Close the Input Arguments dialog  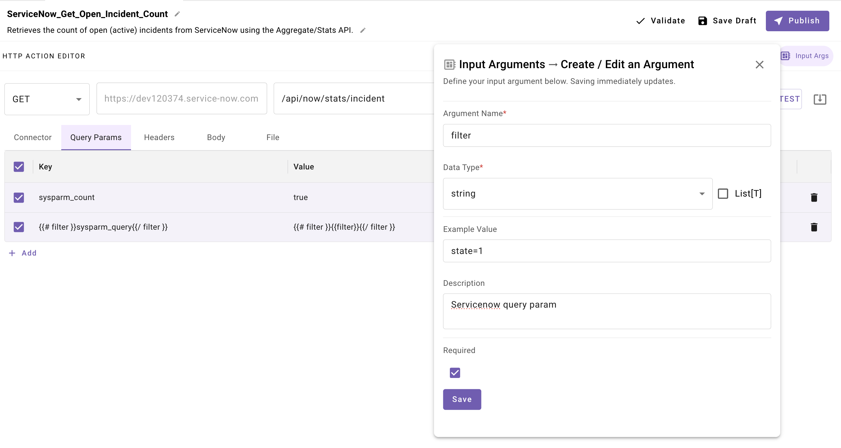(759, 65)
